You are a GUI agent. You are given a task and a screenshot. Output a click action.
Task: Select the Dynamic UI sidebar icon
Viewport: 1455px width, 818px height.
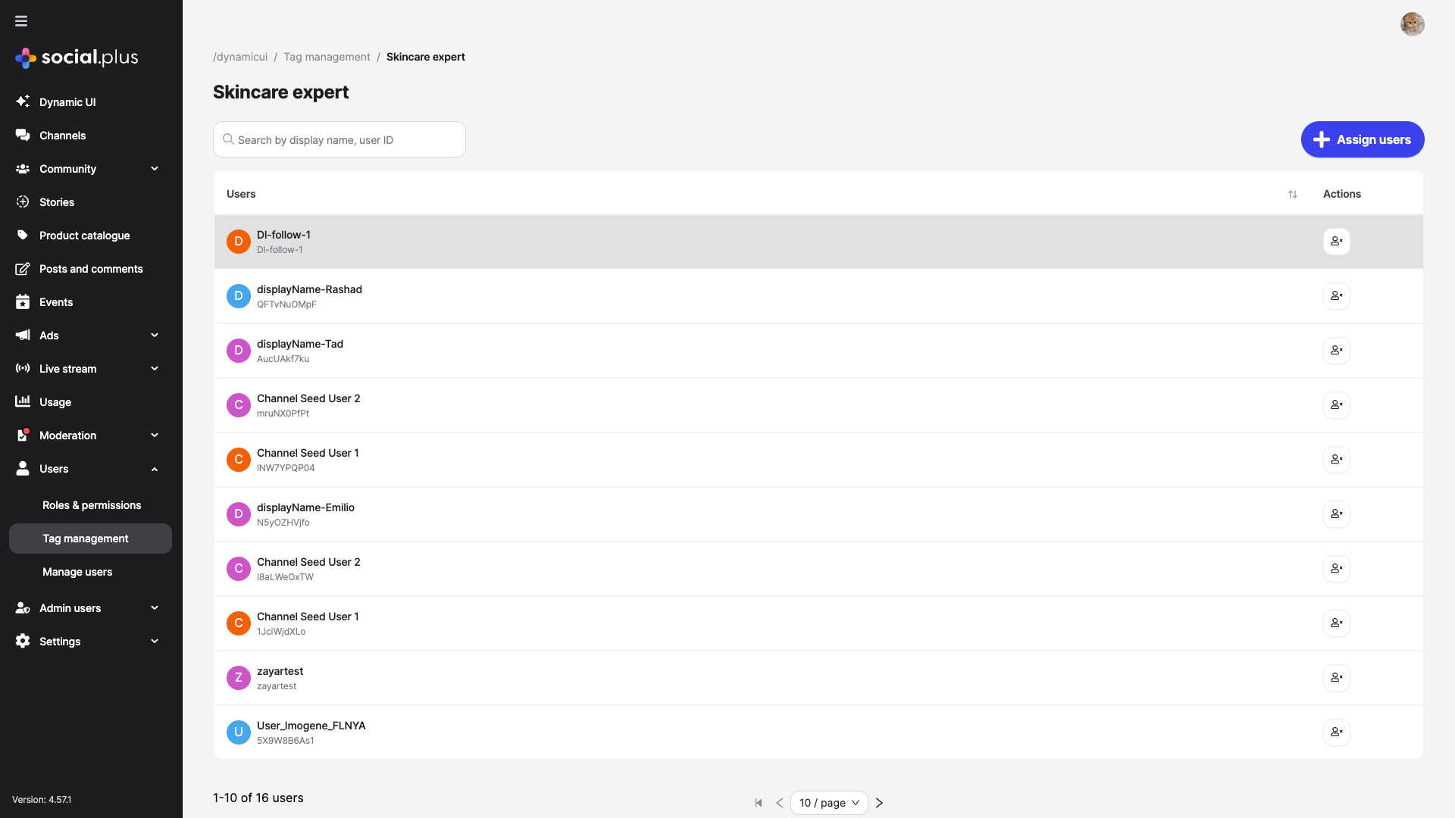point(23,101)
